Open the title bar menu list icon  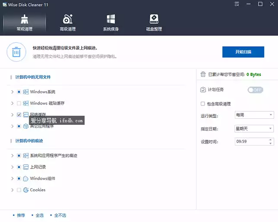coord(237,4)
